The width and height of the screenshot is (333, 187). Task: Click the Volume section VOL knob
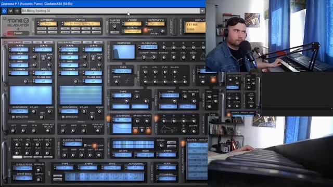(x=145, y=72)
